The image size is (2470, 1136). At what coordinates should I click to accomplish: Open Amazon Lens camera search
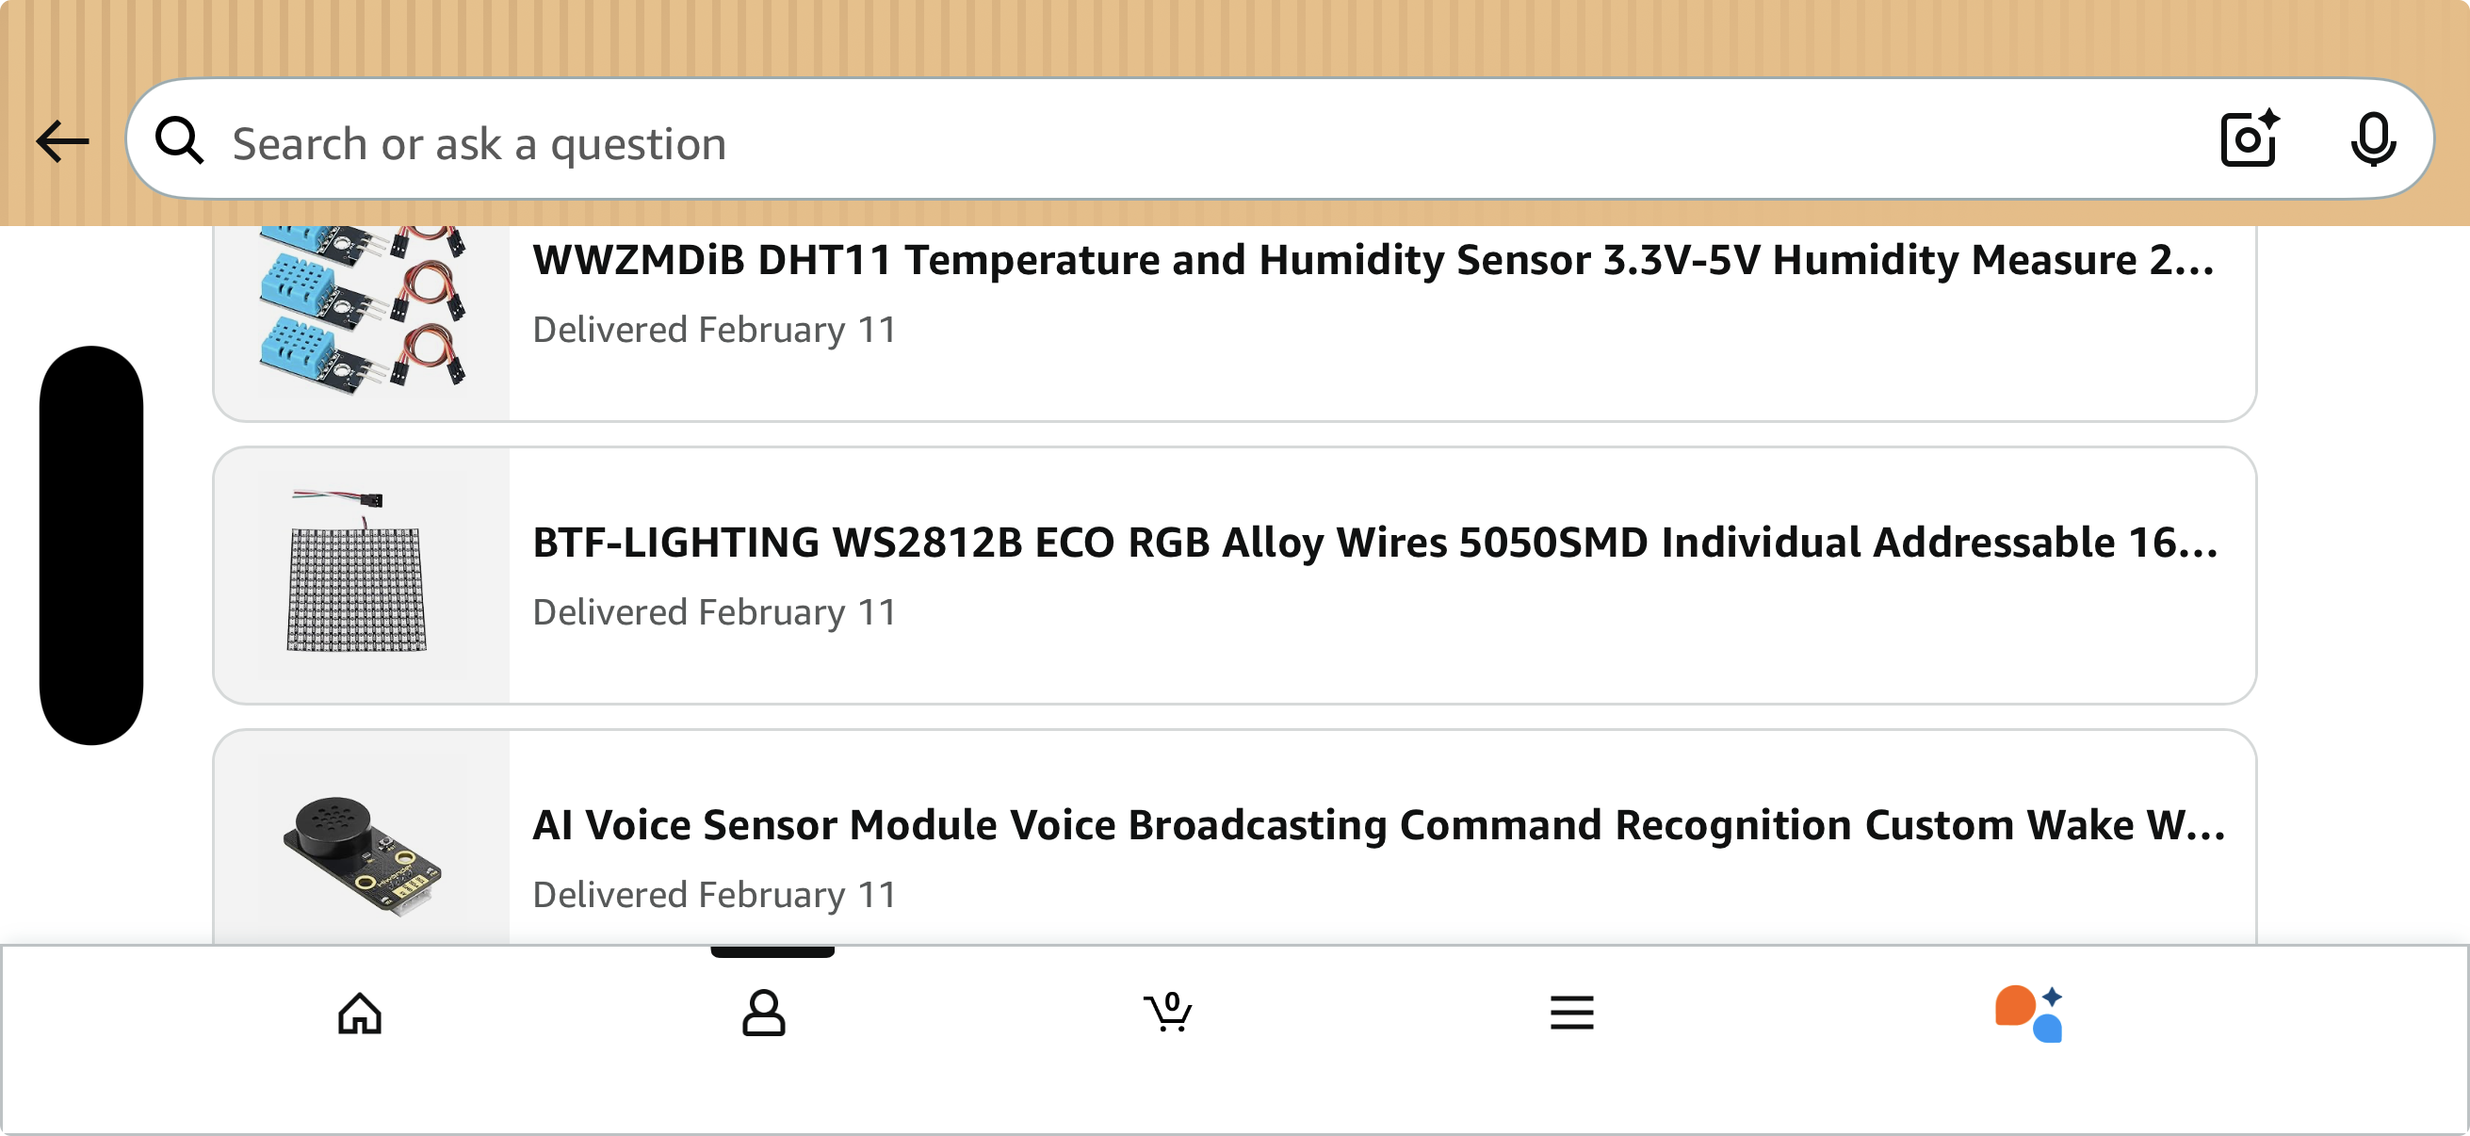[x=2248, y=141]
